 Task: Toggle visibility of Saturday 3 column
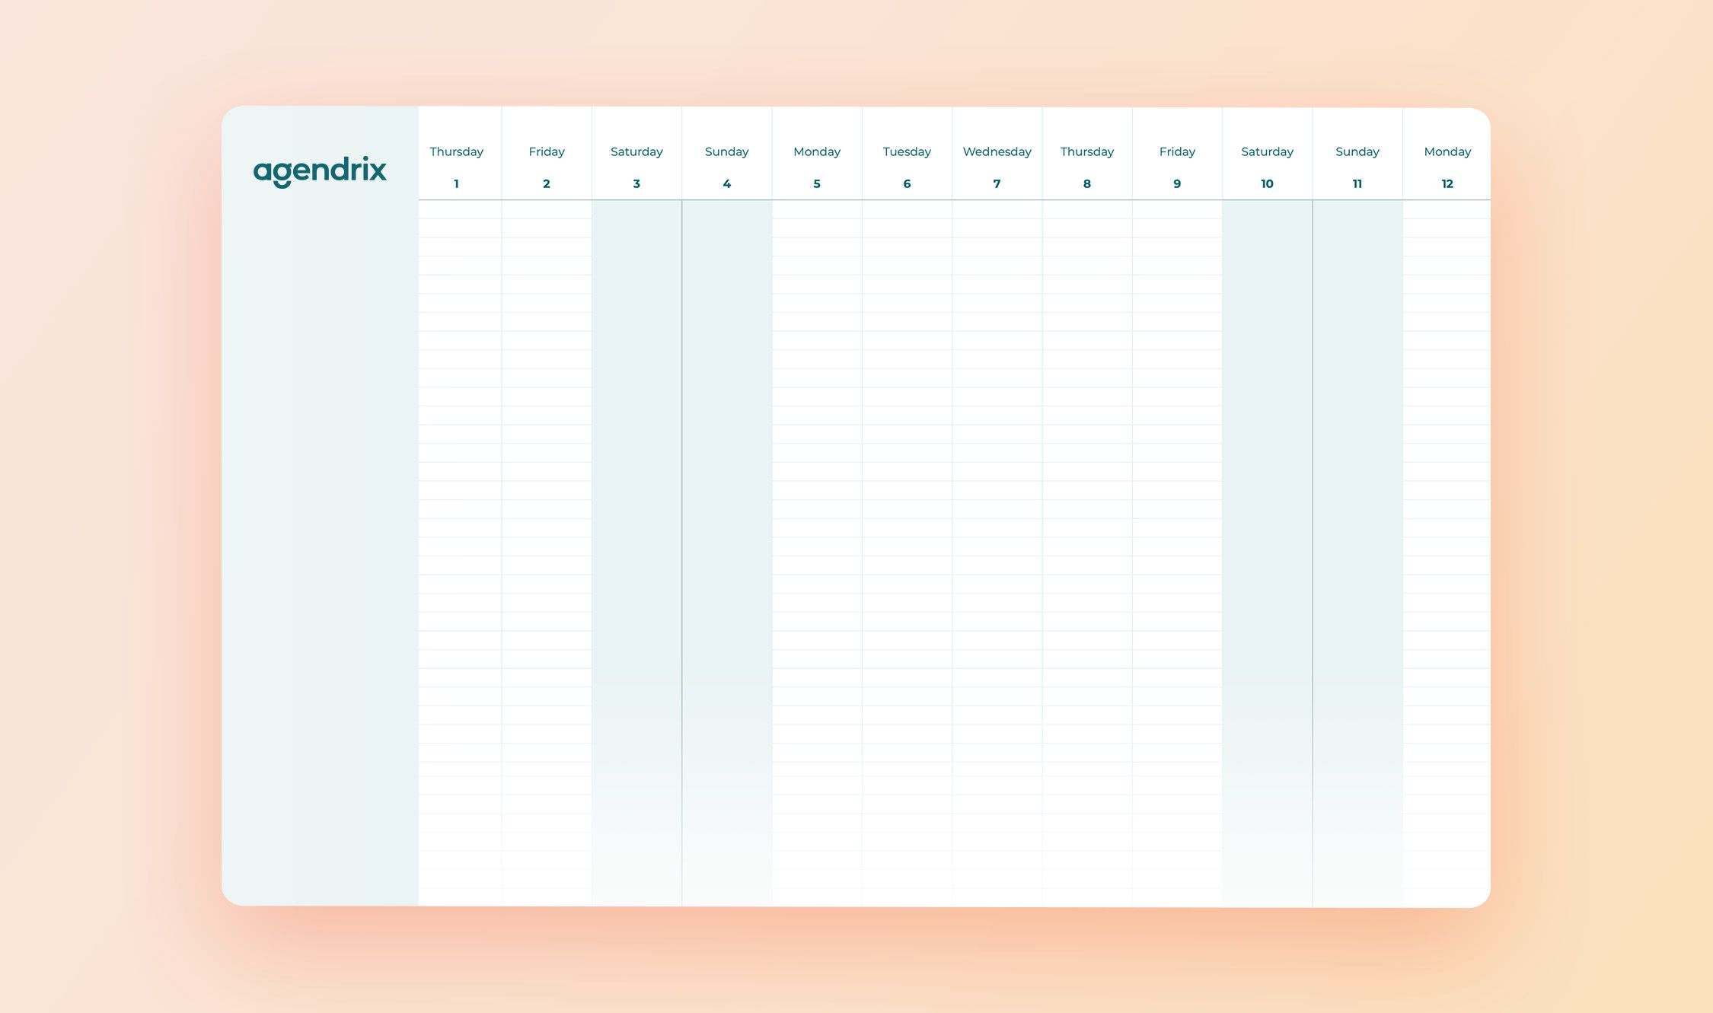(x=636, y=167)
